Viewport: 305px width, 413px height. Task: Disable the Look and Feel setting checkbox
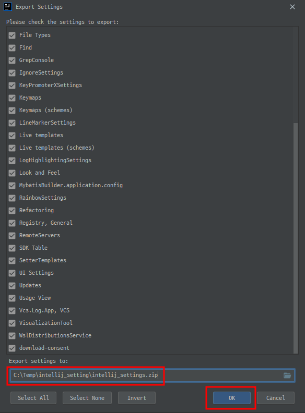[x=12, y=173]
